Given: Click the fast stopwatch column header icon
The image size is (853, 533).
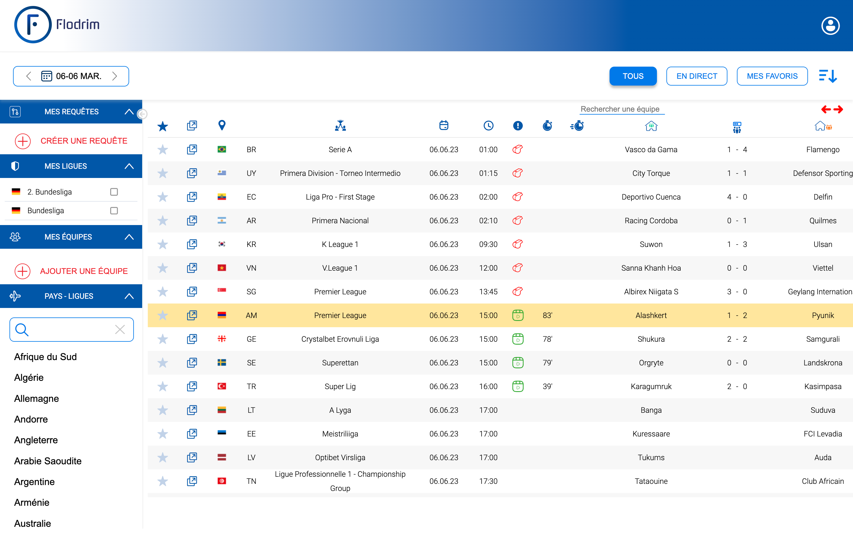Looking at the screenshot, I should [x=577, y=126].
